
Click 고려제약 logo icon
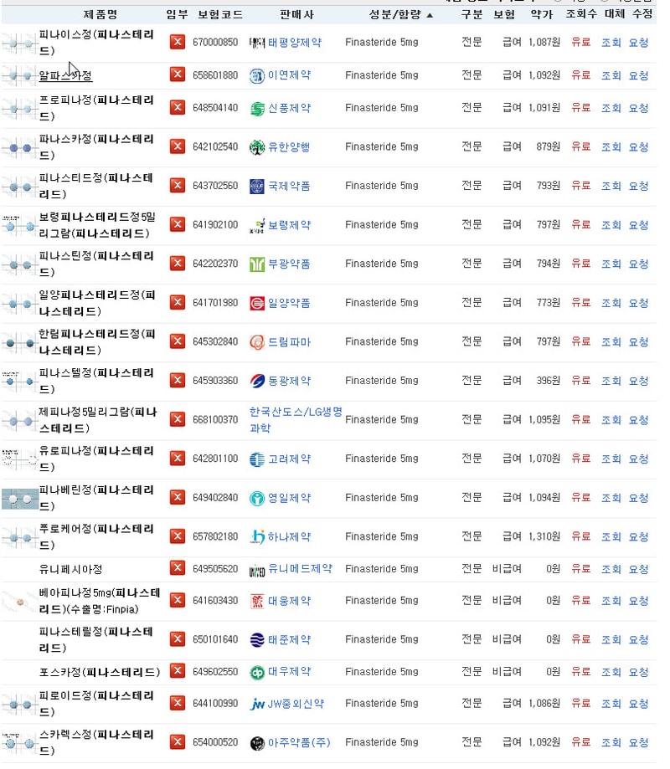(257, 459)
